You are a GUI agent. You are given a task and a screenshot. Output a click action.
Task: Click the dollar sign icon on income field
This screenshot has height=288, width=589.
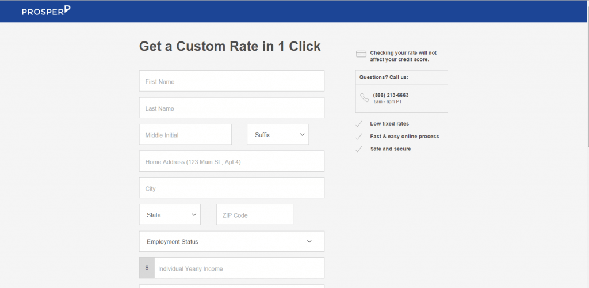(147, 268)
